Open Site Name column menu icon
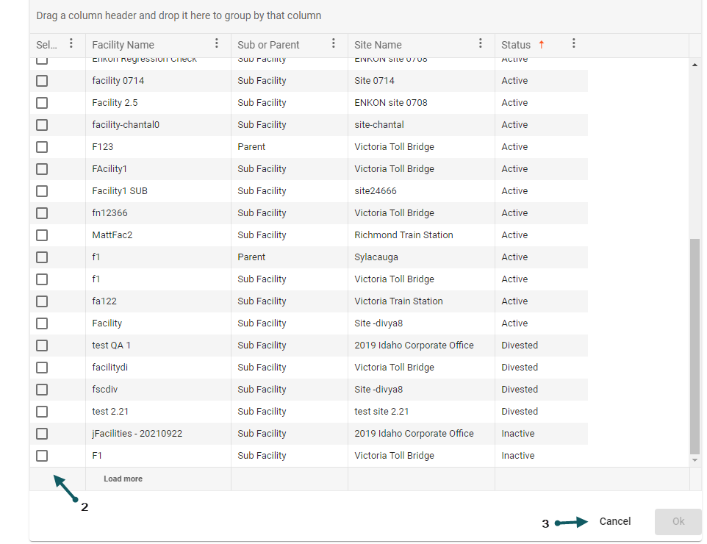Viewport: 707px width, 544px height. click(x=480, y=44)
